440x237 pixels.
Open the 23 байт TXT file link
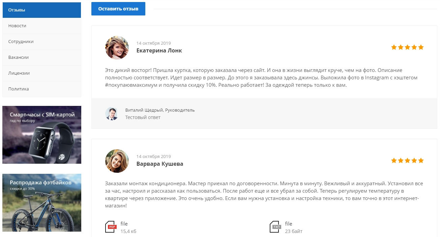tap(289, 224)
